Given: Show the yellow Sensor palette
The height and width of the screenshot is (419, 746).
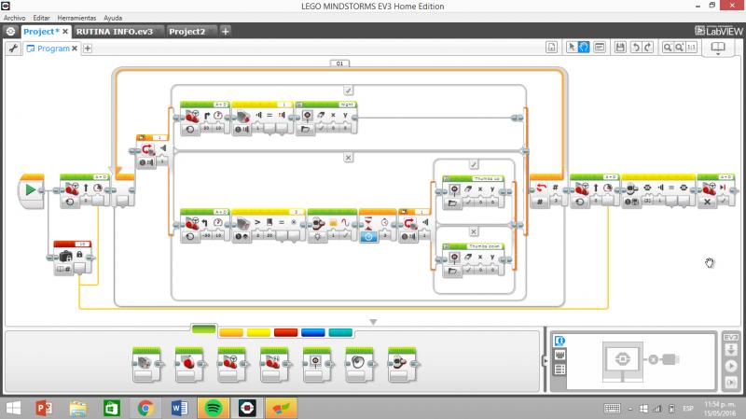Looking at the screenshot, I should (258, 332).
